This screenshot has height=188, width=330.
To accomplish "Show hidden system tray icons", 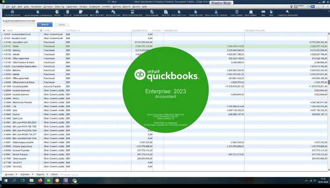I will pyautogui.click(x=306, y=180).
